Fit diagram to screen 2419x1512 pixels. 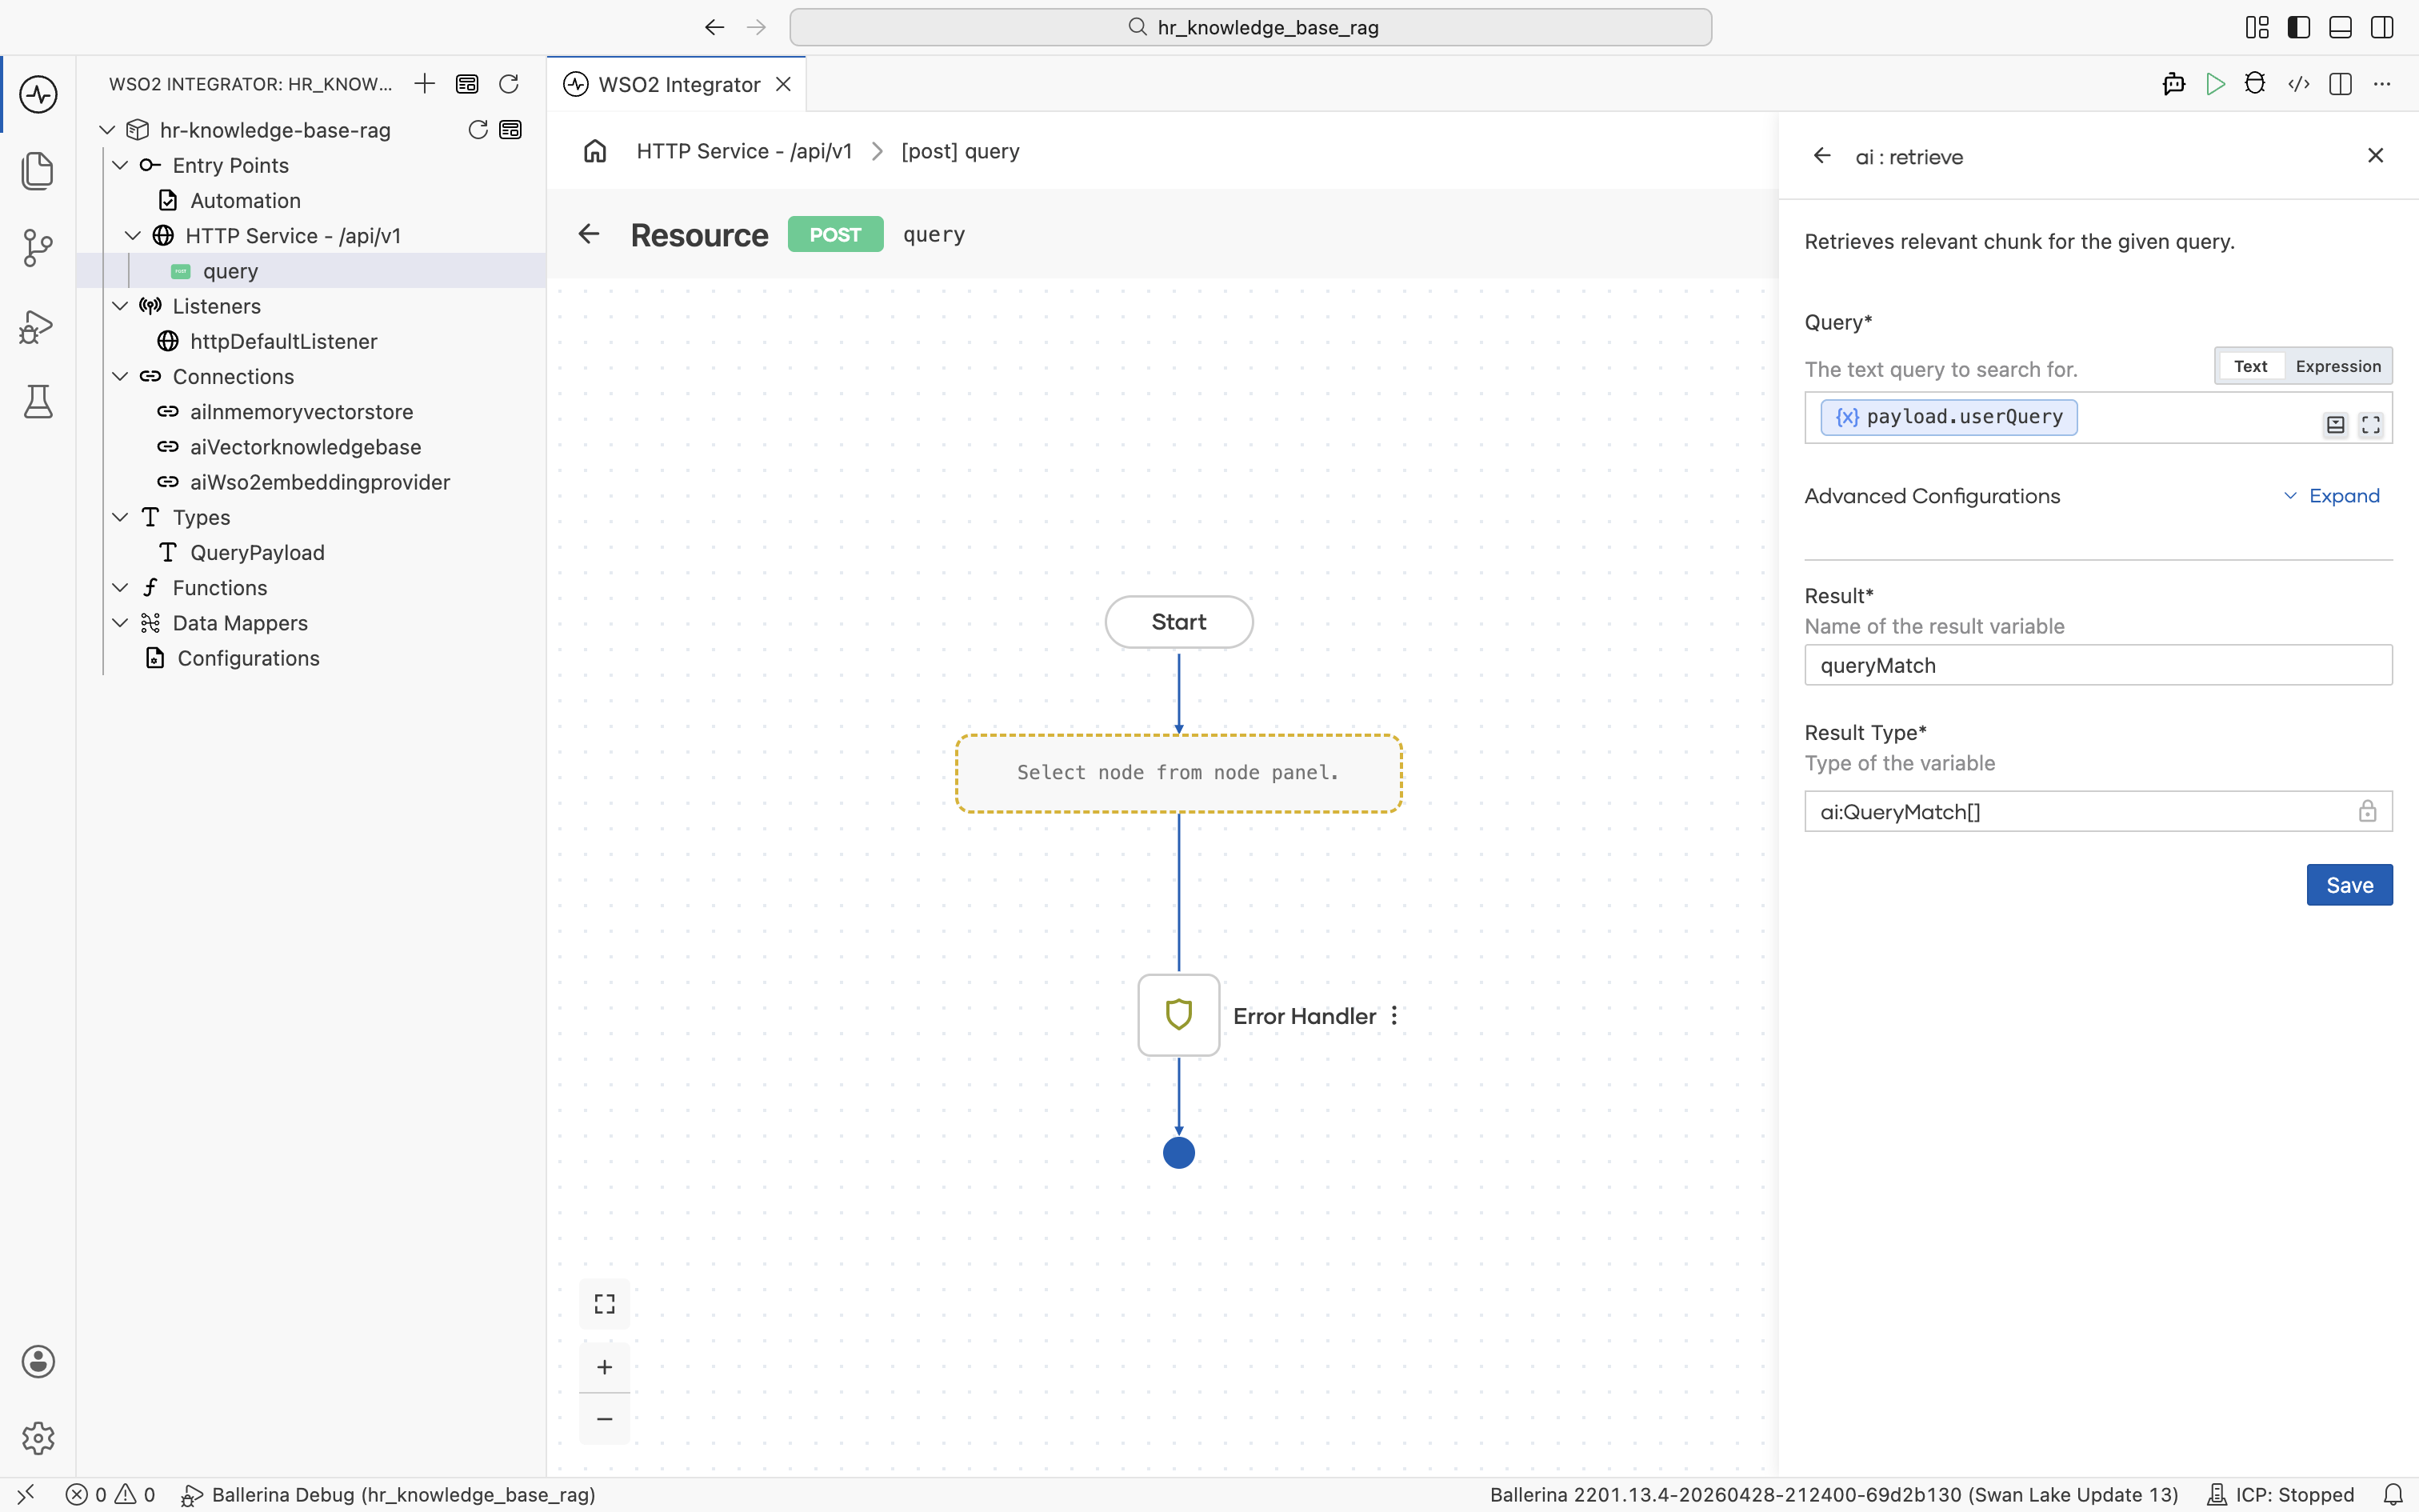tap(605, 1304)
